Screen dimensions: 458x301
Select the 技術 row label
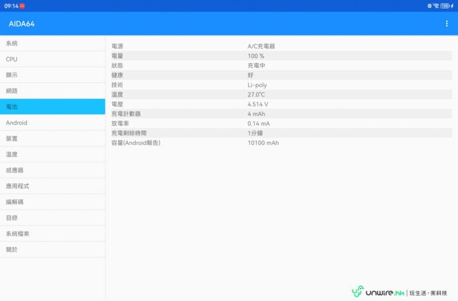tap(117, 84)
